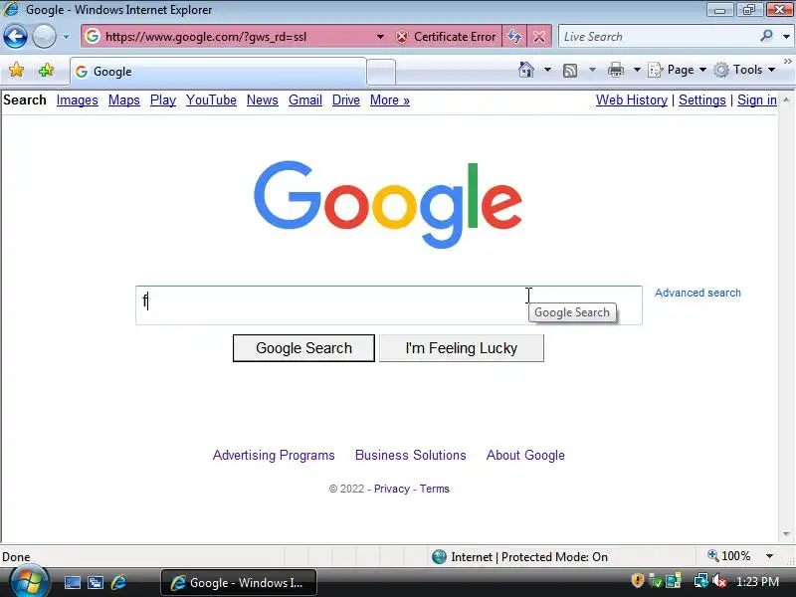Open Google Settings link
Screen dimensions: 796x597
click(702, 100)
